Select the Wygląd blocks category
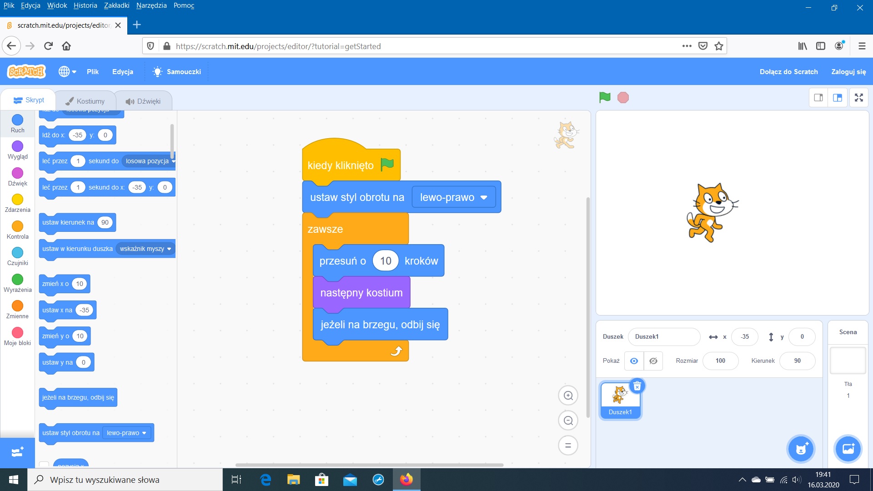The image size is (873, 491). click(x=17, y=150)
